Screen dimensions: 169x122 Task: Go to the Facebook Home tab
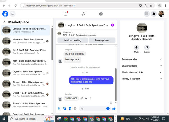pyautogui.click(x=66, y=14)
